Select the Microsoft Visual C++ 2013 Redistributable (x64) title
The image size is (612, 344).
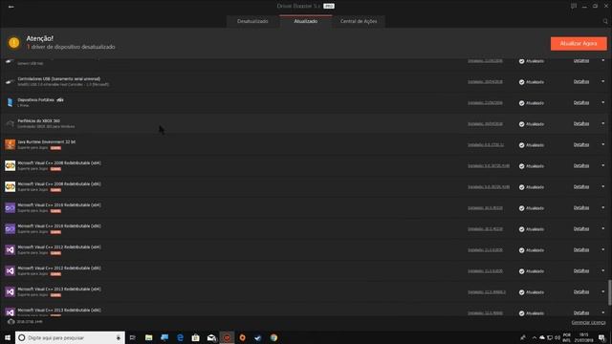pos(59,289)
